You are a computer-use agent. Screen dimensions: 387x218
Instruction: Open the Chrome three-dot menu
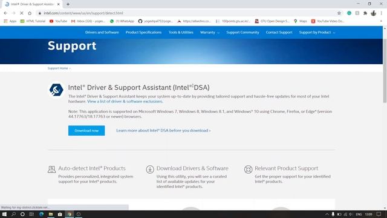[382, 13]
